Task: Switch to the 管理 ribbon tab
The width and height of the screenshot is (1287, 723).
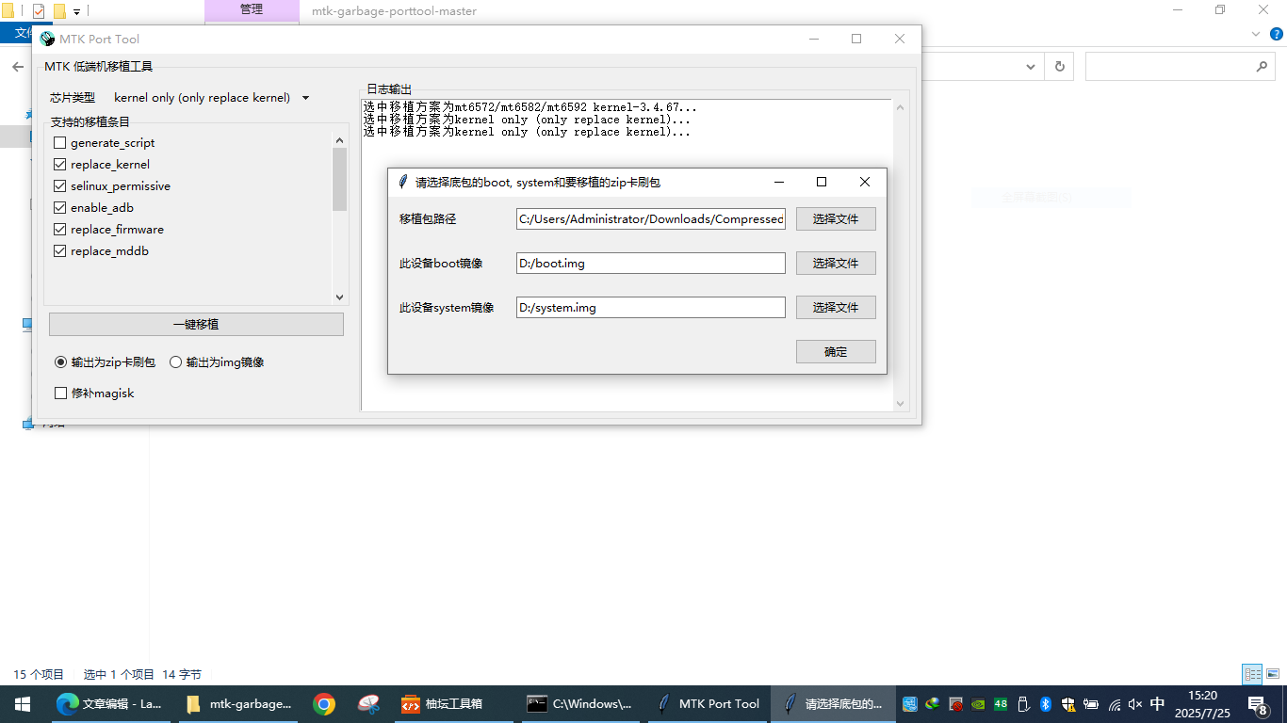Action: pyautogui.click(x=252, y=10)
